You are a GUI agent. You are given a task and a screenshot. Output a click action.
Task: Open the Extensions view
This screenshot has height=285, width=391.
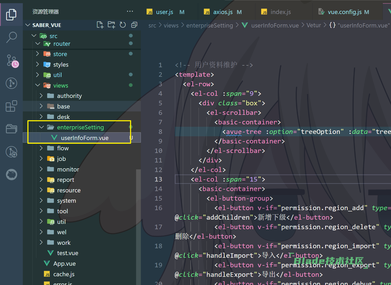click(x=11, y=106)
